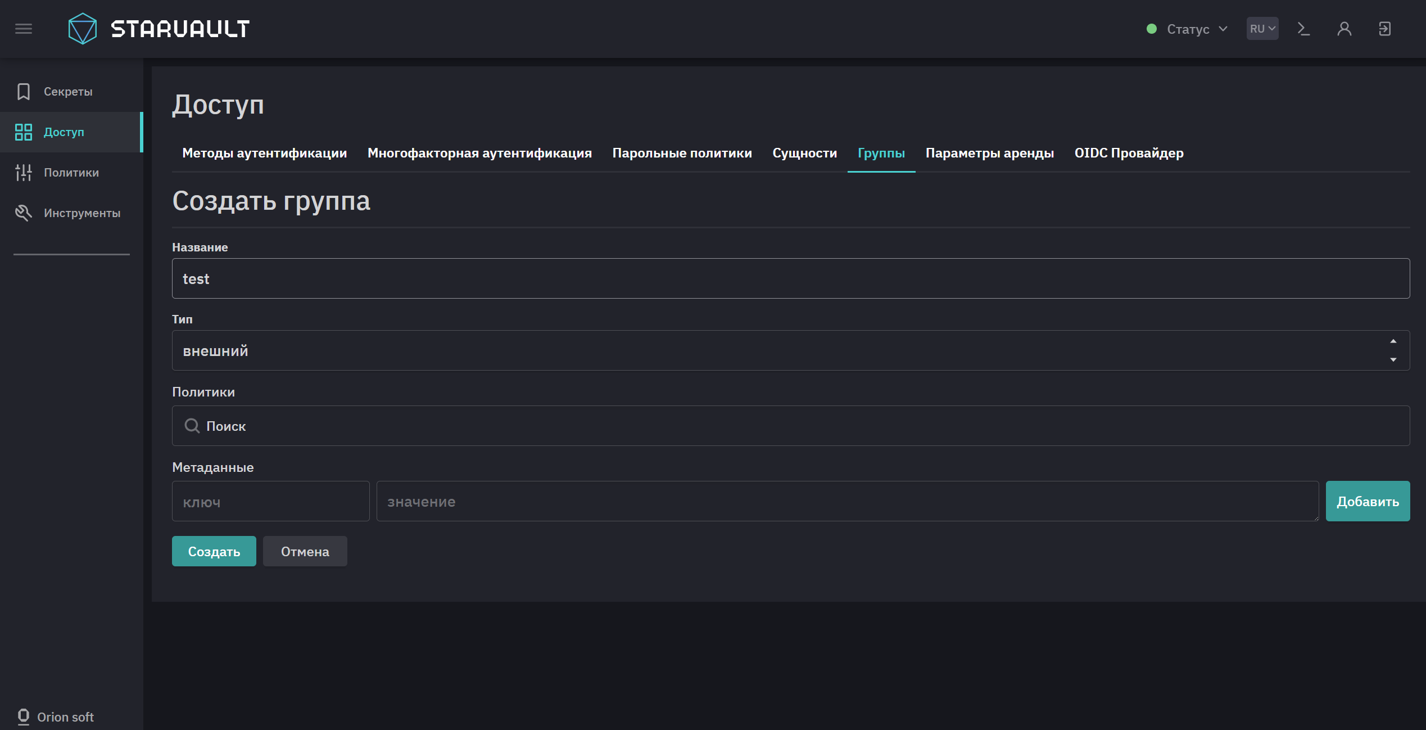
Task: Focus the metadata значение field
Action: point(848,501)
